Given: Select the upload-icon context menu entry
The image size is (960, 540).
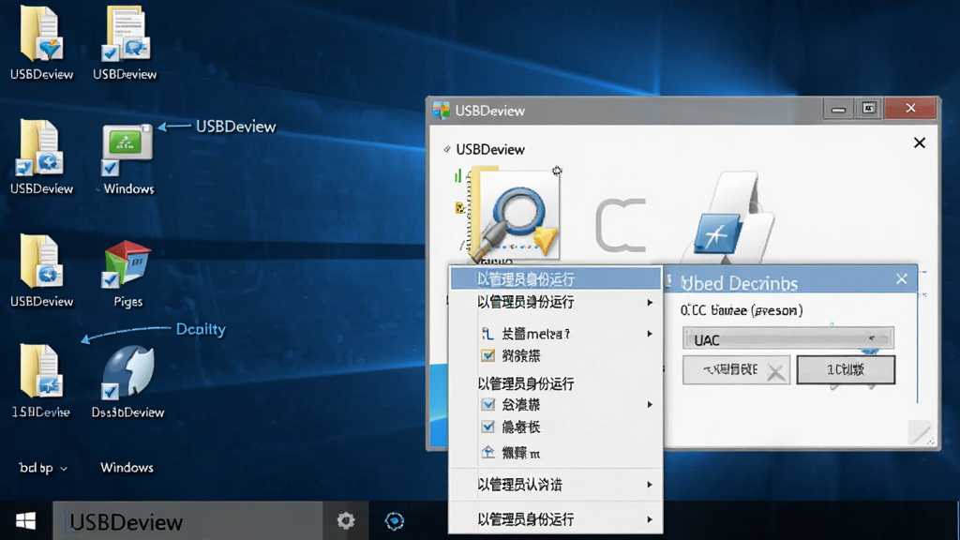Looking at the screenshot, I should coord(556,453).
